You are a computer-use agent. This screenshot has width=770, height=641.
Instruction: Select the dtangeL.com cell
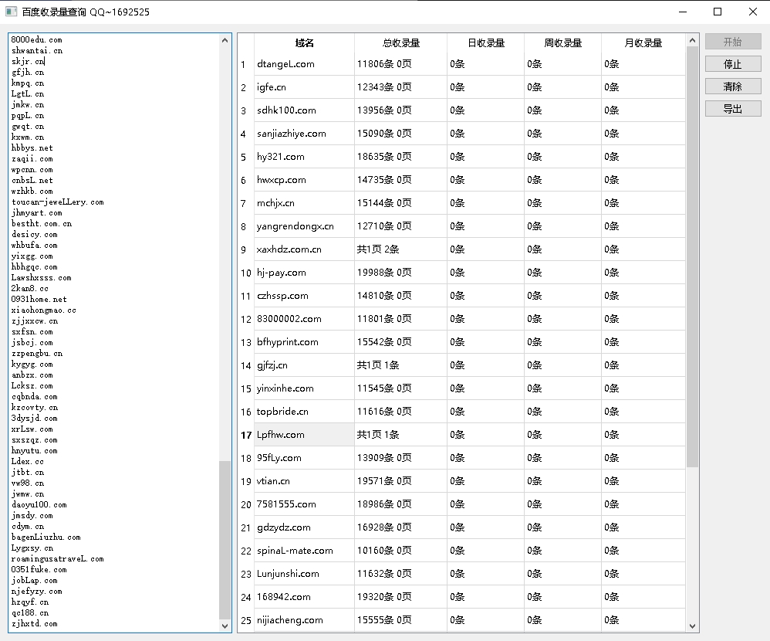(x=304, y=64)
